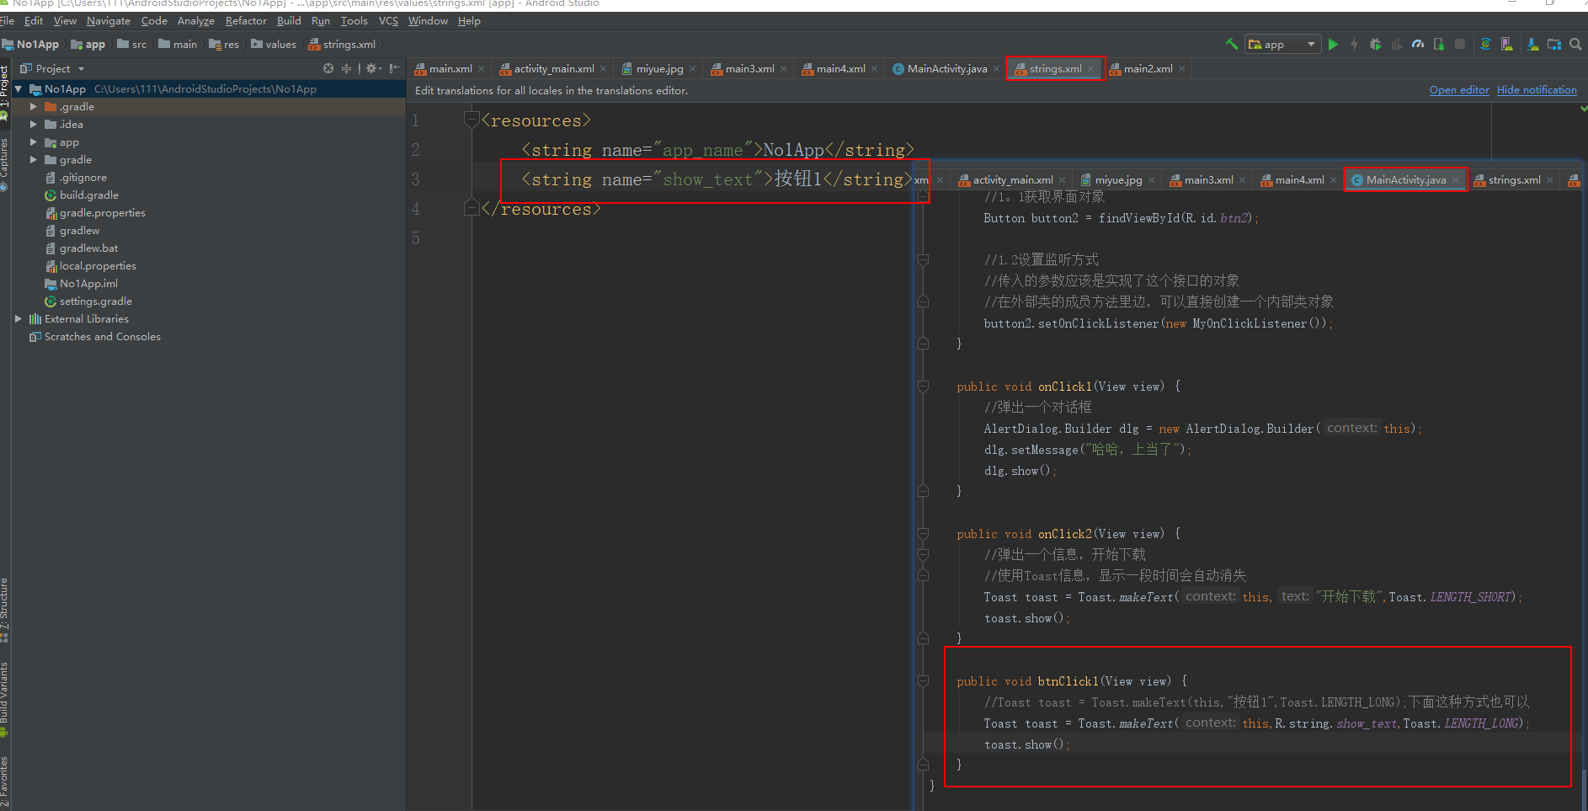Start debugging with the bug icon
The image size is (1588, 811).
pyautogui.click(x=1375, y=44)
